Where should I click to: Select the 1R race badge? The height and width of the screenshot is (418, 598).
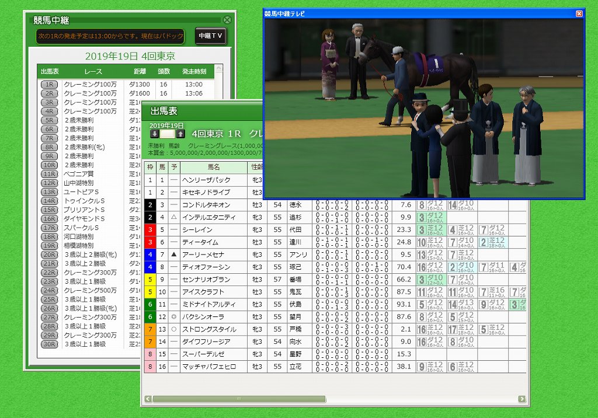click(50, 85)
